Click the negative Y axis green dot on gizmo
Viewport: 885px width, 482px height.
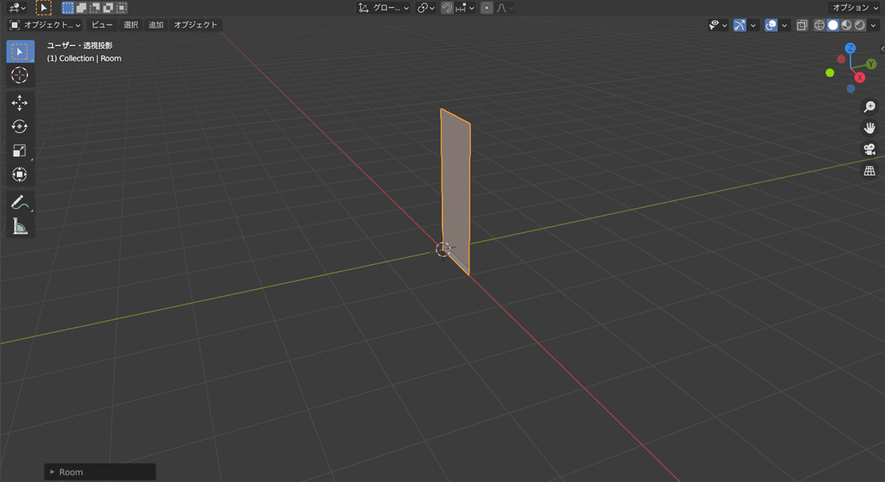(830, 73)
